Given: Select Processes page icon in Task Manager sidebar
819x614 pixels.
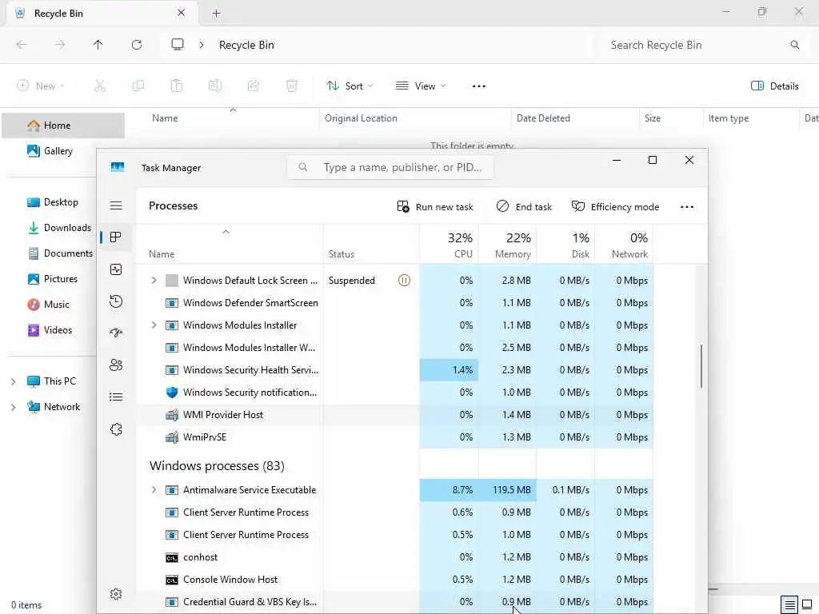Looking at the screenshot, I should point(116,237).
